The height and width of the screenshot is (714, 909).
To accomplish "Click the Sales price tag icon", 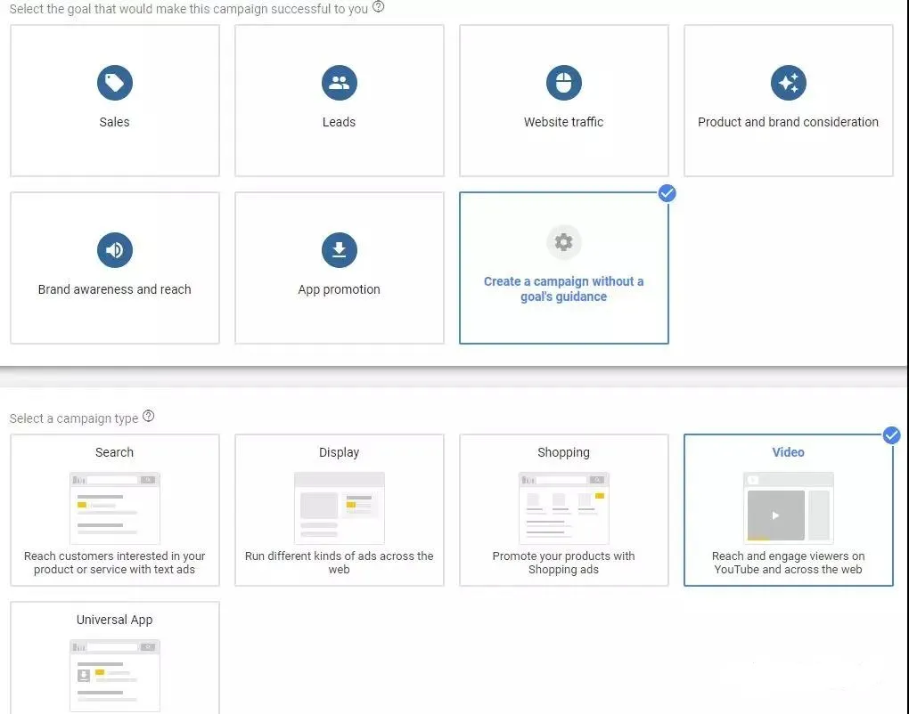I will (114, 83).
